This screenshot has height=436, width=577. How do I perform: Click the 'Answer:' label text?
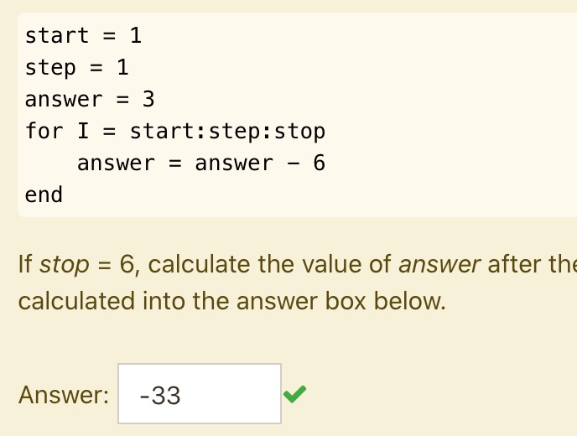pos(64,395)
